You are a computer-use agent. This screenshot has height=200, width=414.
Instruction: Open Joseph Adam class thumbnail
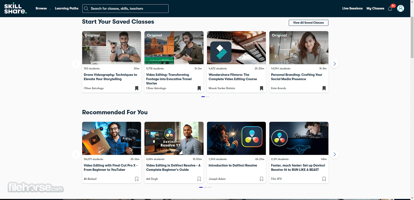236,138
